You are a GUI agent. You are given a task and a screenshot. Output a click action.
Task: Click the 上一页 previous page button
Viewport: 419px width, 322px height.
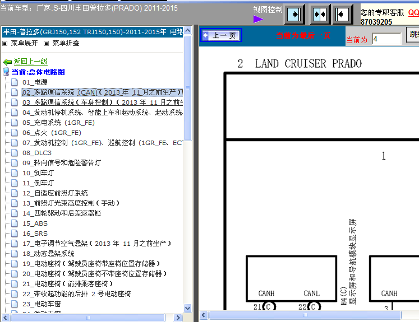pyautogui.click(x=221, y=35)
